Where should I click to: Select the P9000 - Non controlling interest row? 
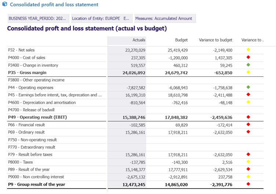point(34,177)
